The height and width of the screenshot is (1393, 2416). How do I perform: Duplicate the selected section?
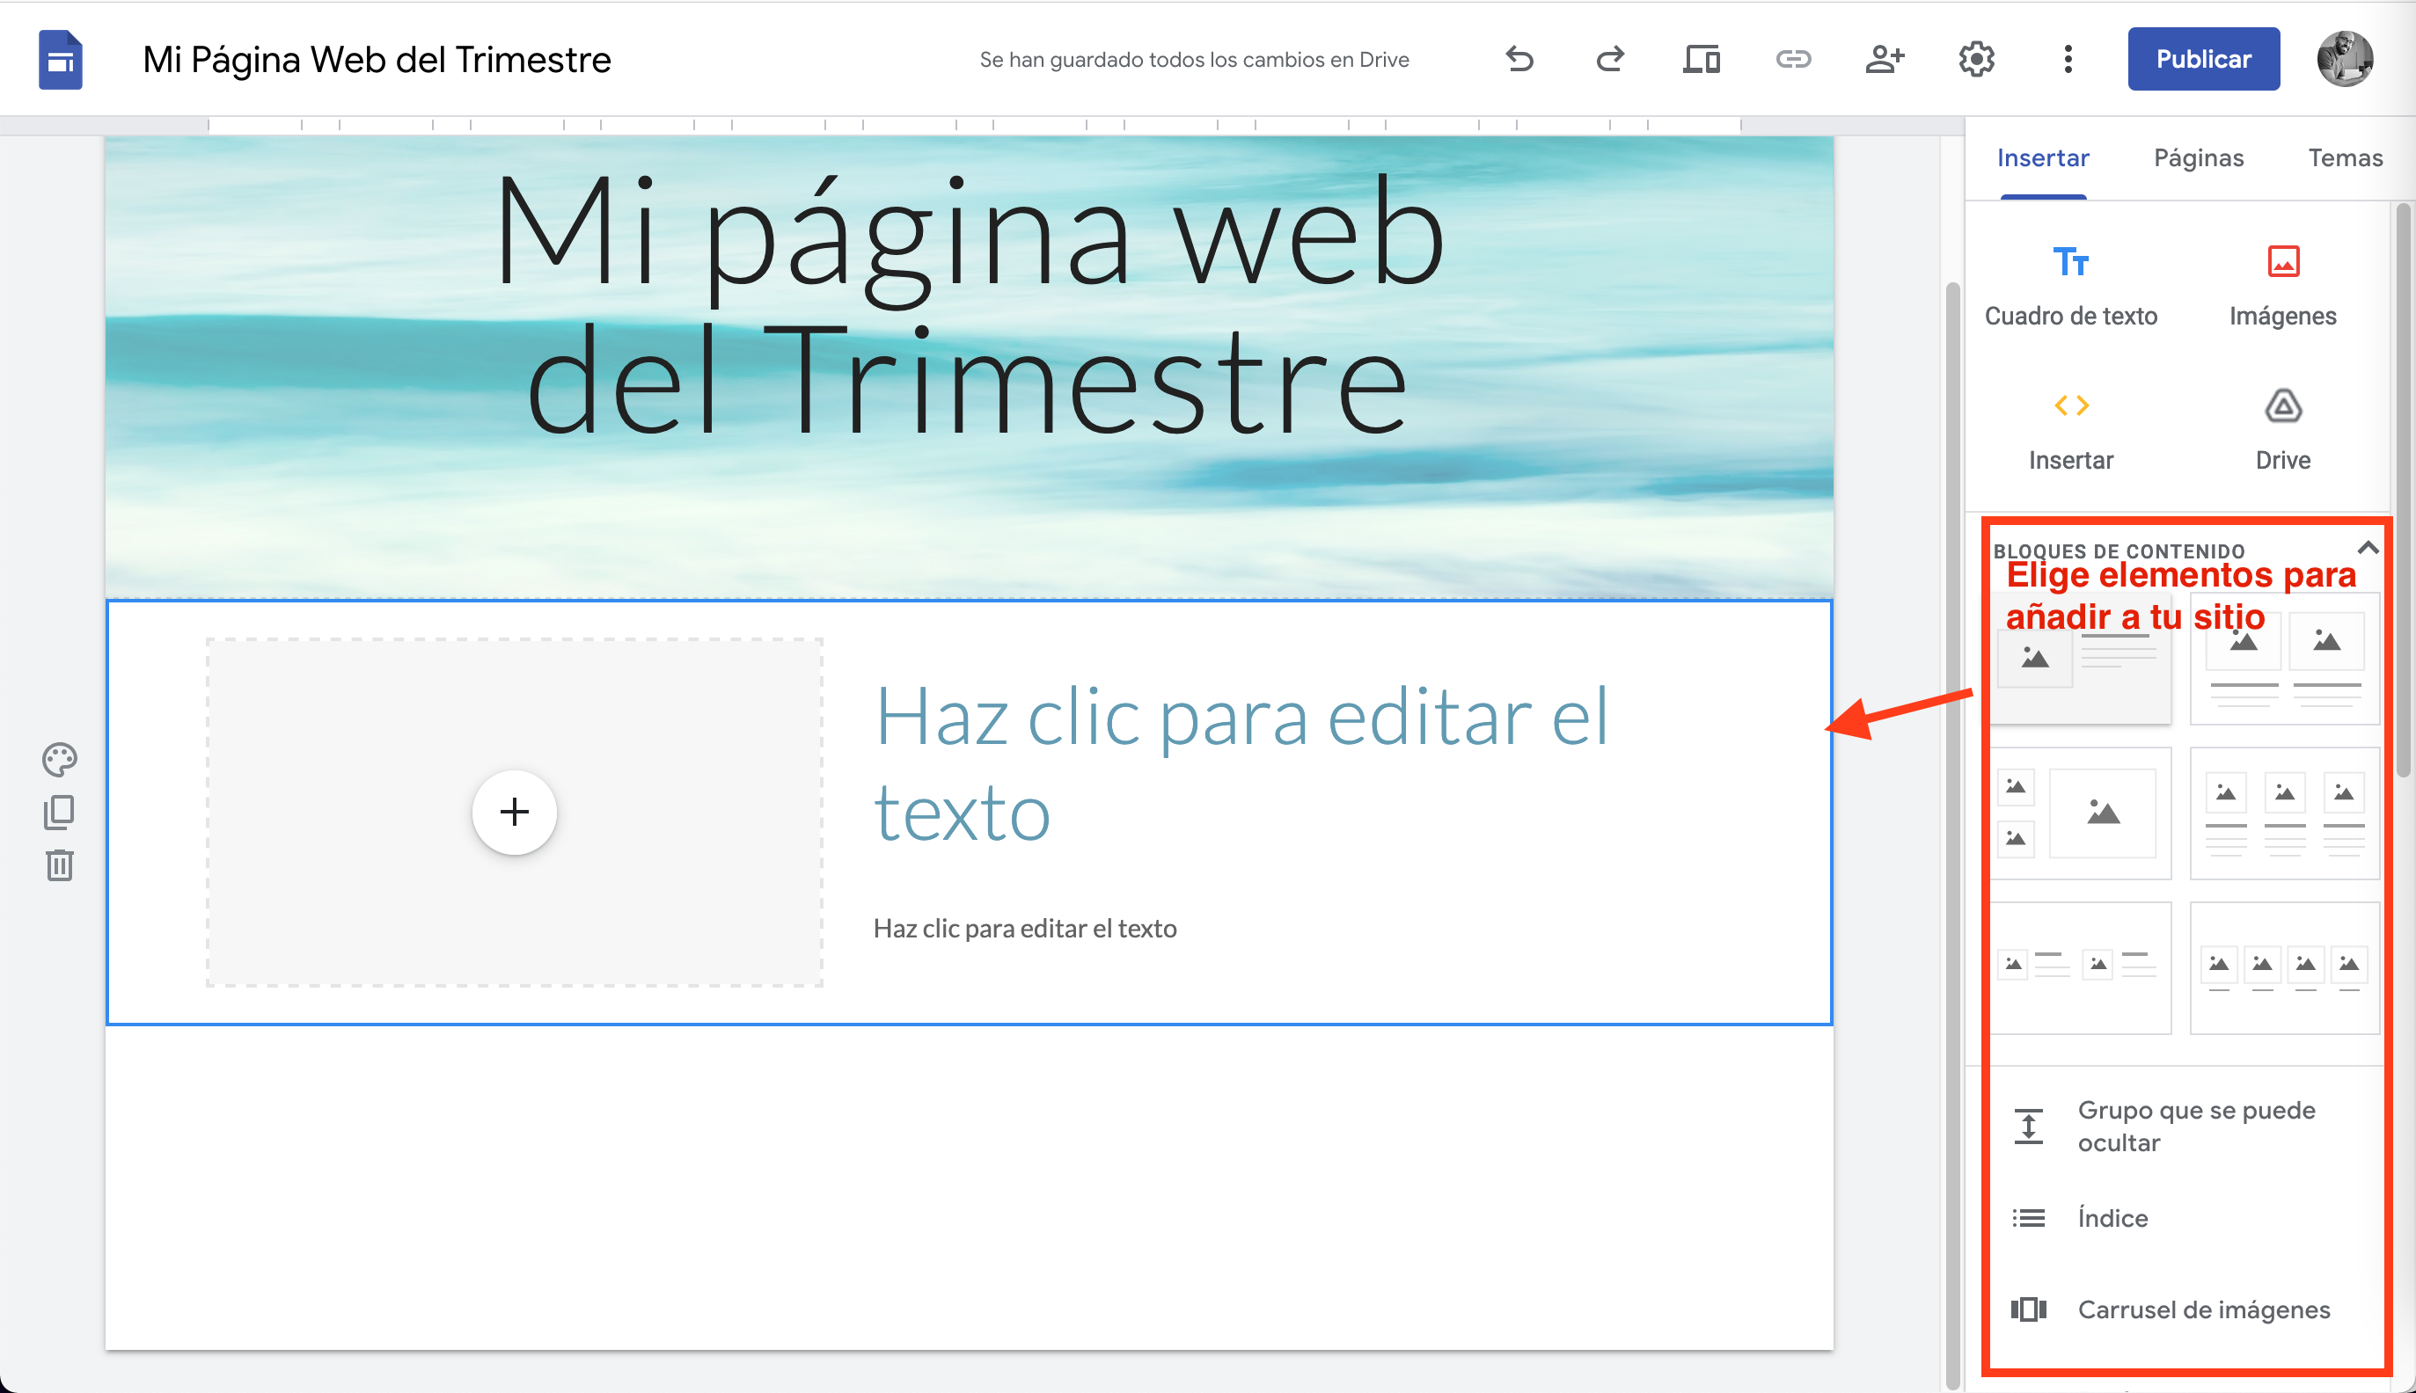click(59, 812)
